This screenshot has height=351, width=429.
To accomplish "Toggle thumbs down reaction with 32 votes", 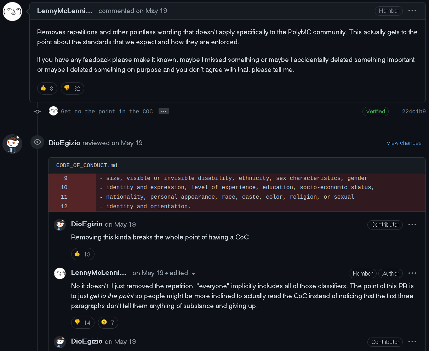I will (73, 89).
